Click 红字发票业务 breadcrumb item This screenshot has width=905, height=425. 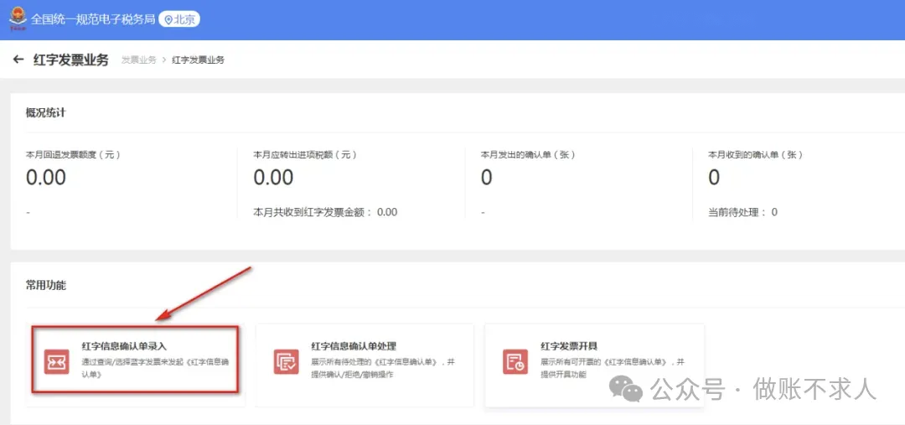(x=198, y=60)
